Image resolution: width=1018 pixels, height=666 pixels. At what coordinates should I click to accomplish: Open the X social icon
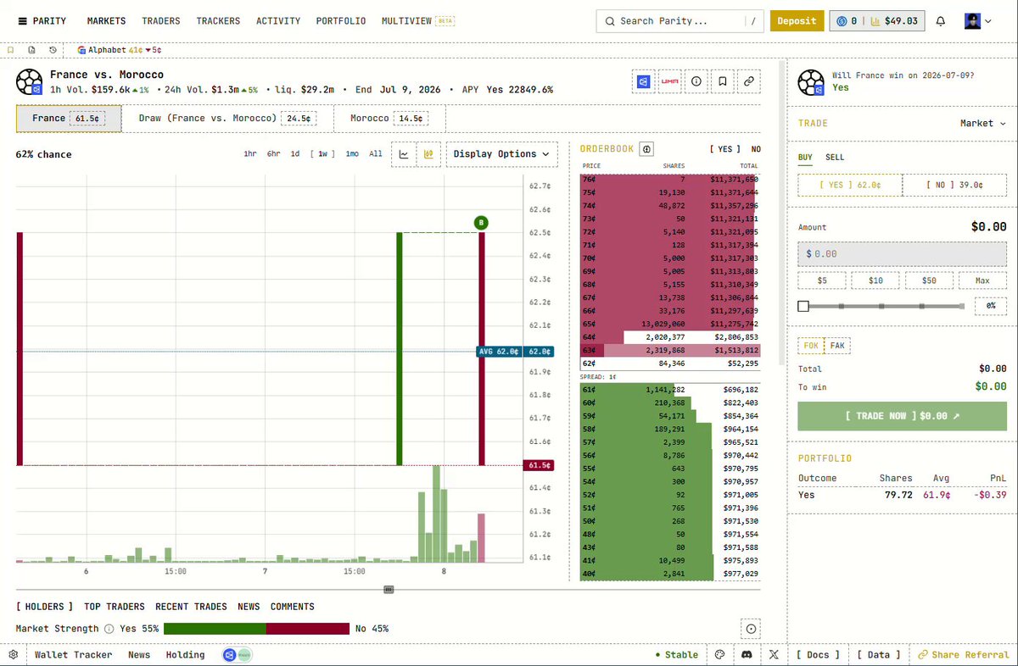(x=774, y=655)
